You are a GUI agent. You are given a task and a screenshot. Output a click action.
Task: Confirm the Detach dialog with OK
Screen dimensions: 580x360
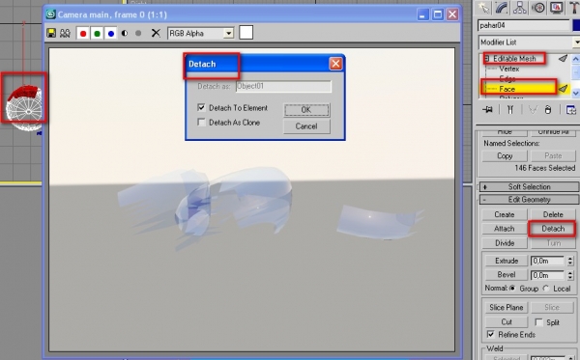pyautogui.click(x=306, y=110)
